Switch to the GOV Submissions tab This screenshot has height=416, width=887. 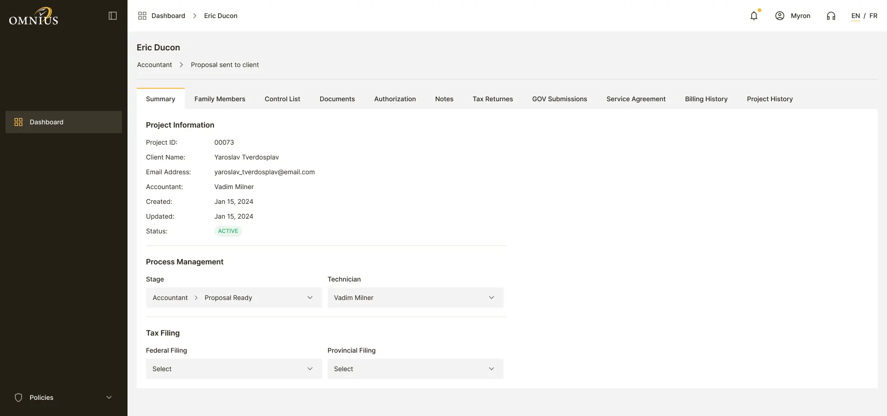pos(559,99)
